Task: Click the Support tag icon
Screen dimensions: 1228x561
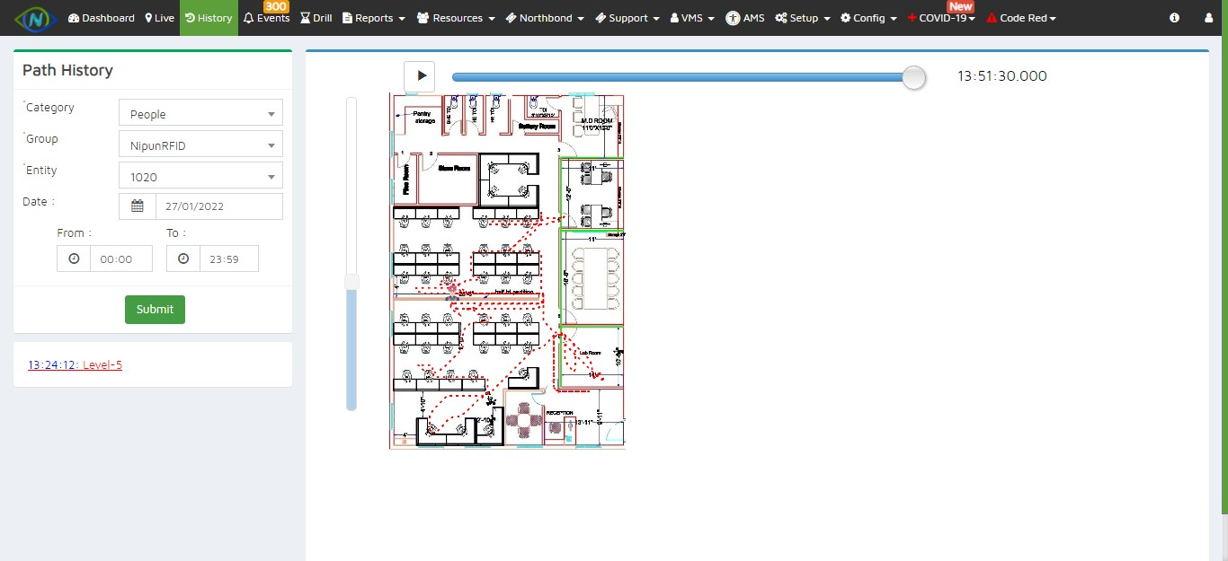Action: tap(601, 18)
